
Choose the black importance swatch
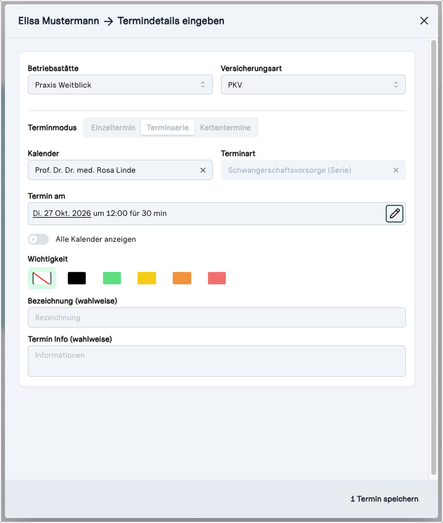click(77, 278)
